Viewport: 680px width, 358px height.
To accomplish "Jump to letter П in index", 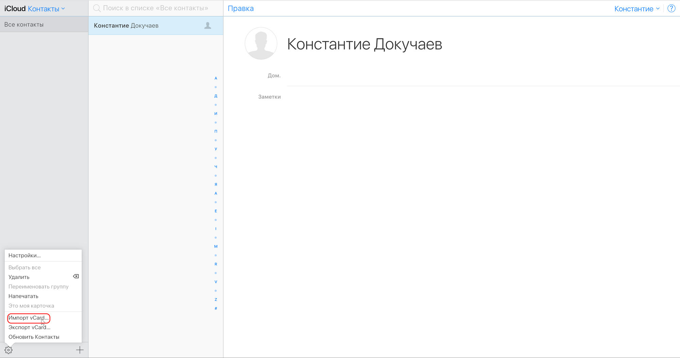I will click(x=216, y=131).
